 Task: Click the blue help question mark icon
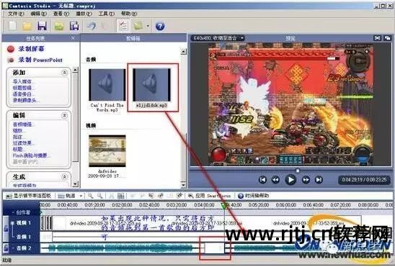(x=160, y=26)
